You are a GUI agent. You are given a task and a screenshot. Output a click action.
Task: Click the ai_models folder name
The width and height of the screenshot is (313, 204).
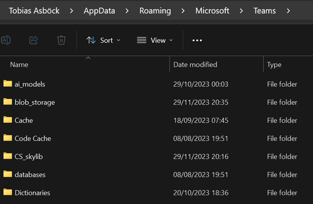30,84
